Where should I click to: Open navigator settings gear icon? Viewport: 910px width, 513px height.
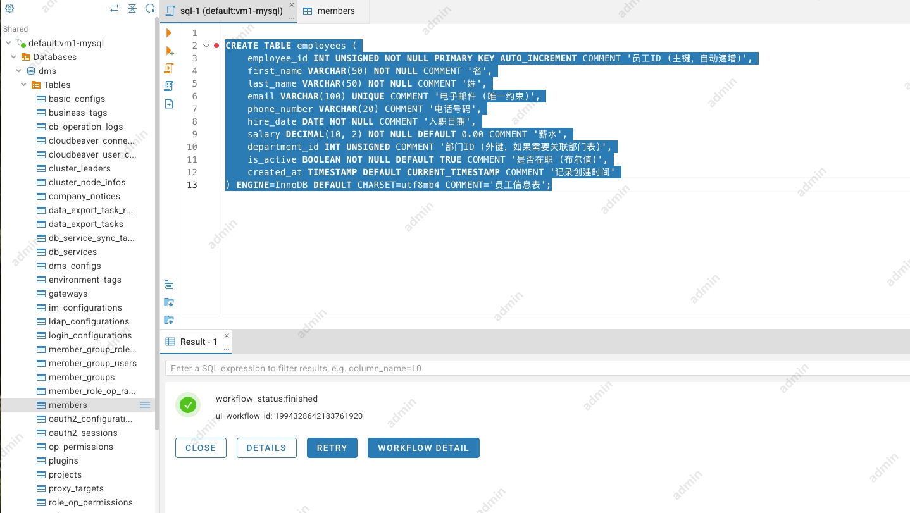tap(9, 8)
